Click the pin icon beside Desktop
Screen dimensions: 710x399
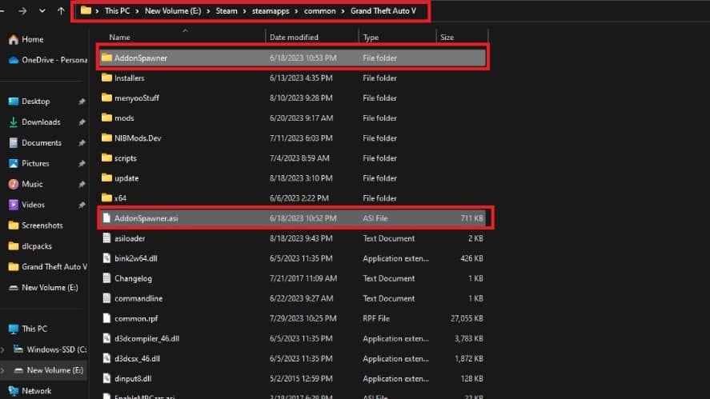tap(82, 102)
